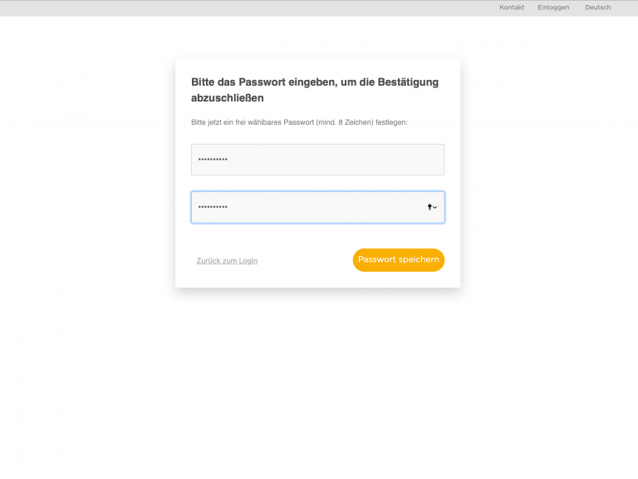The width and height of the screenshot is (638, 479).
Task: Open the Deutsch language selector
Action: (598, 7)
